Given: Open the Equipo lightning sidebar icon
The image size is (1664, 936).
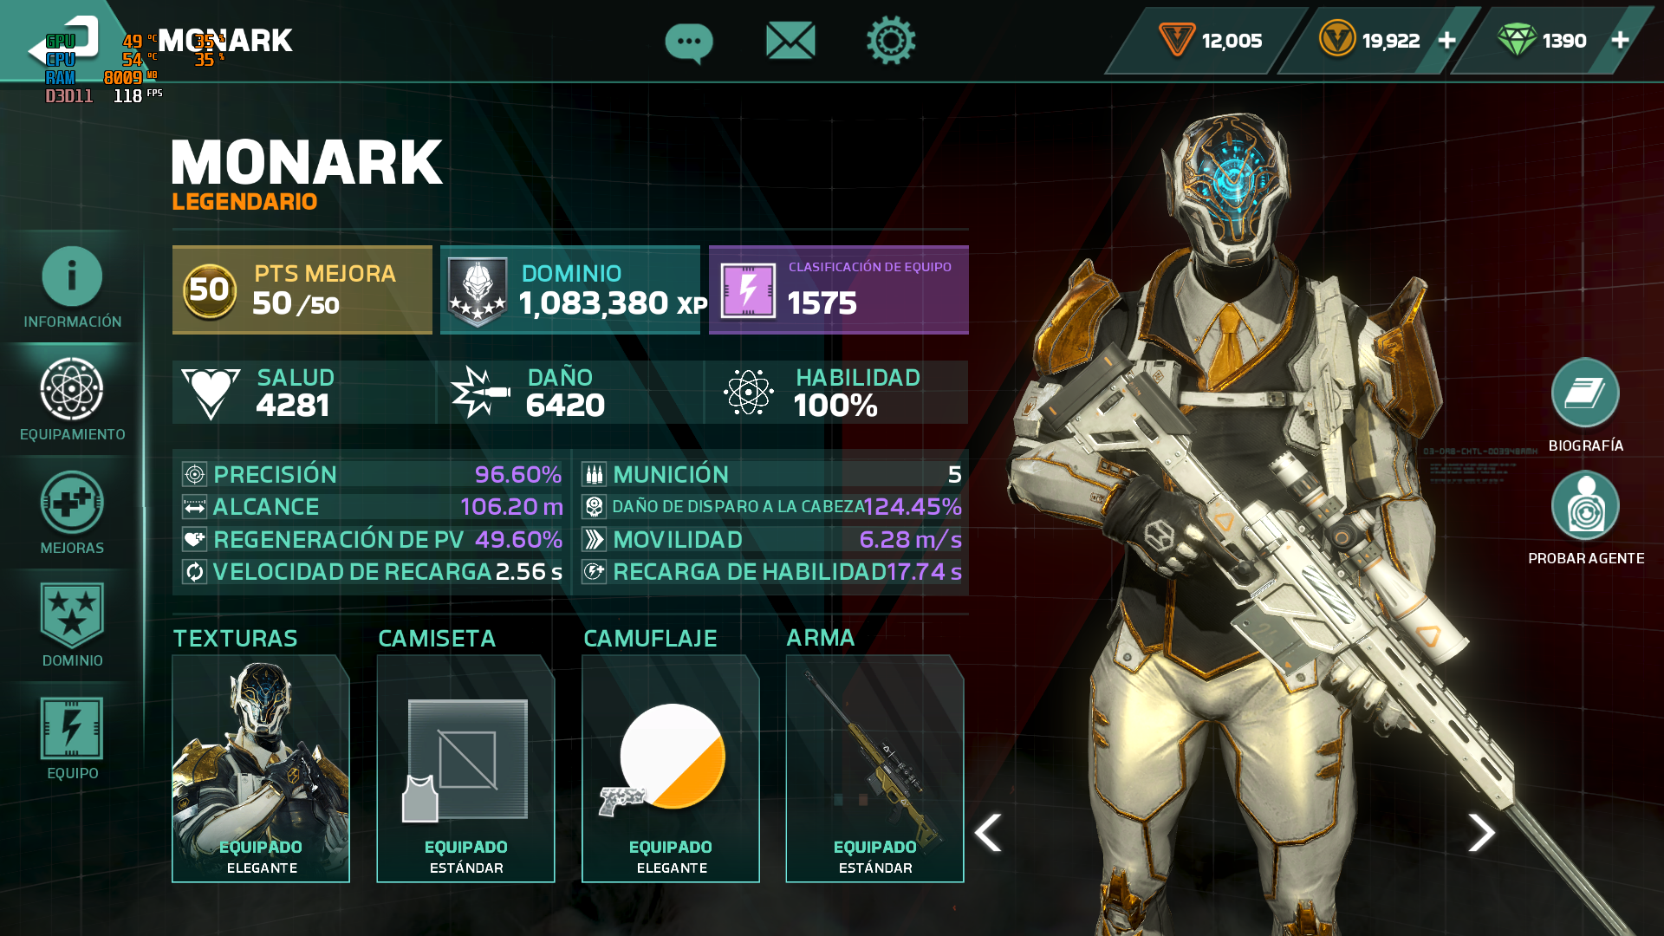Looking at the screenshot, I should tap(72, 738).
